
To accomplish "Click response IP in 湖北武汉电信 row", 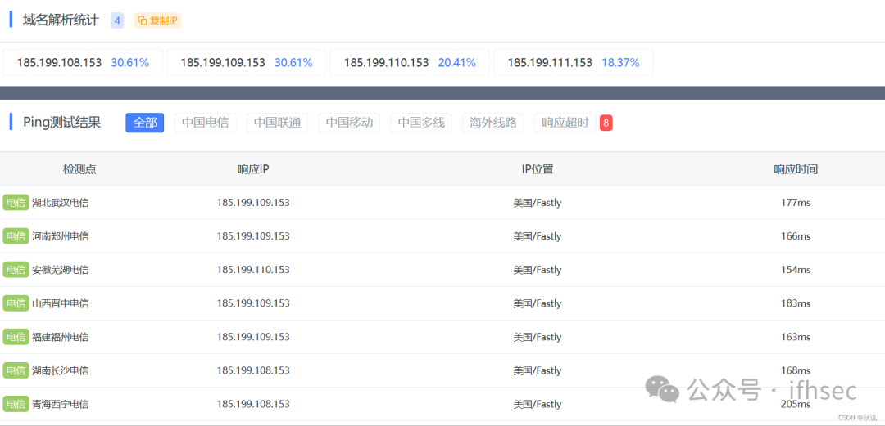I will 253,203.
